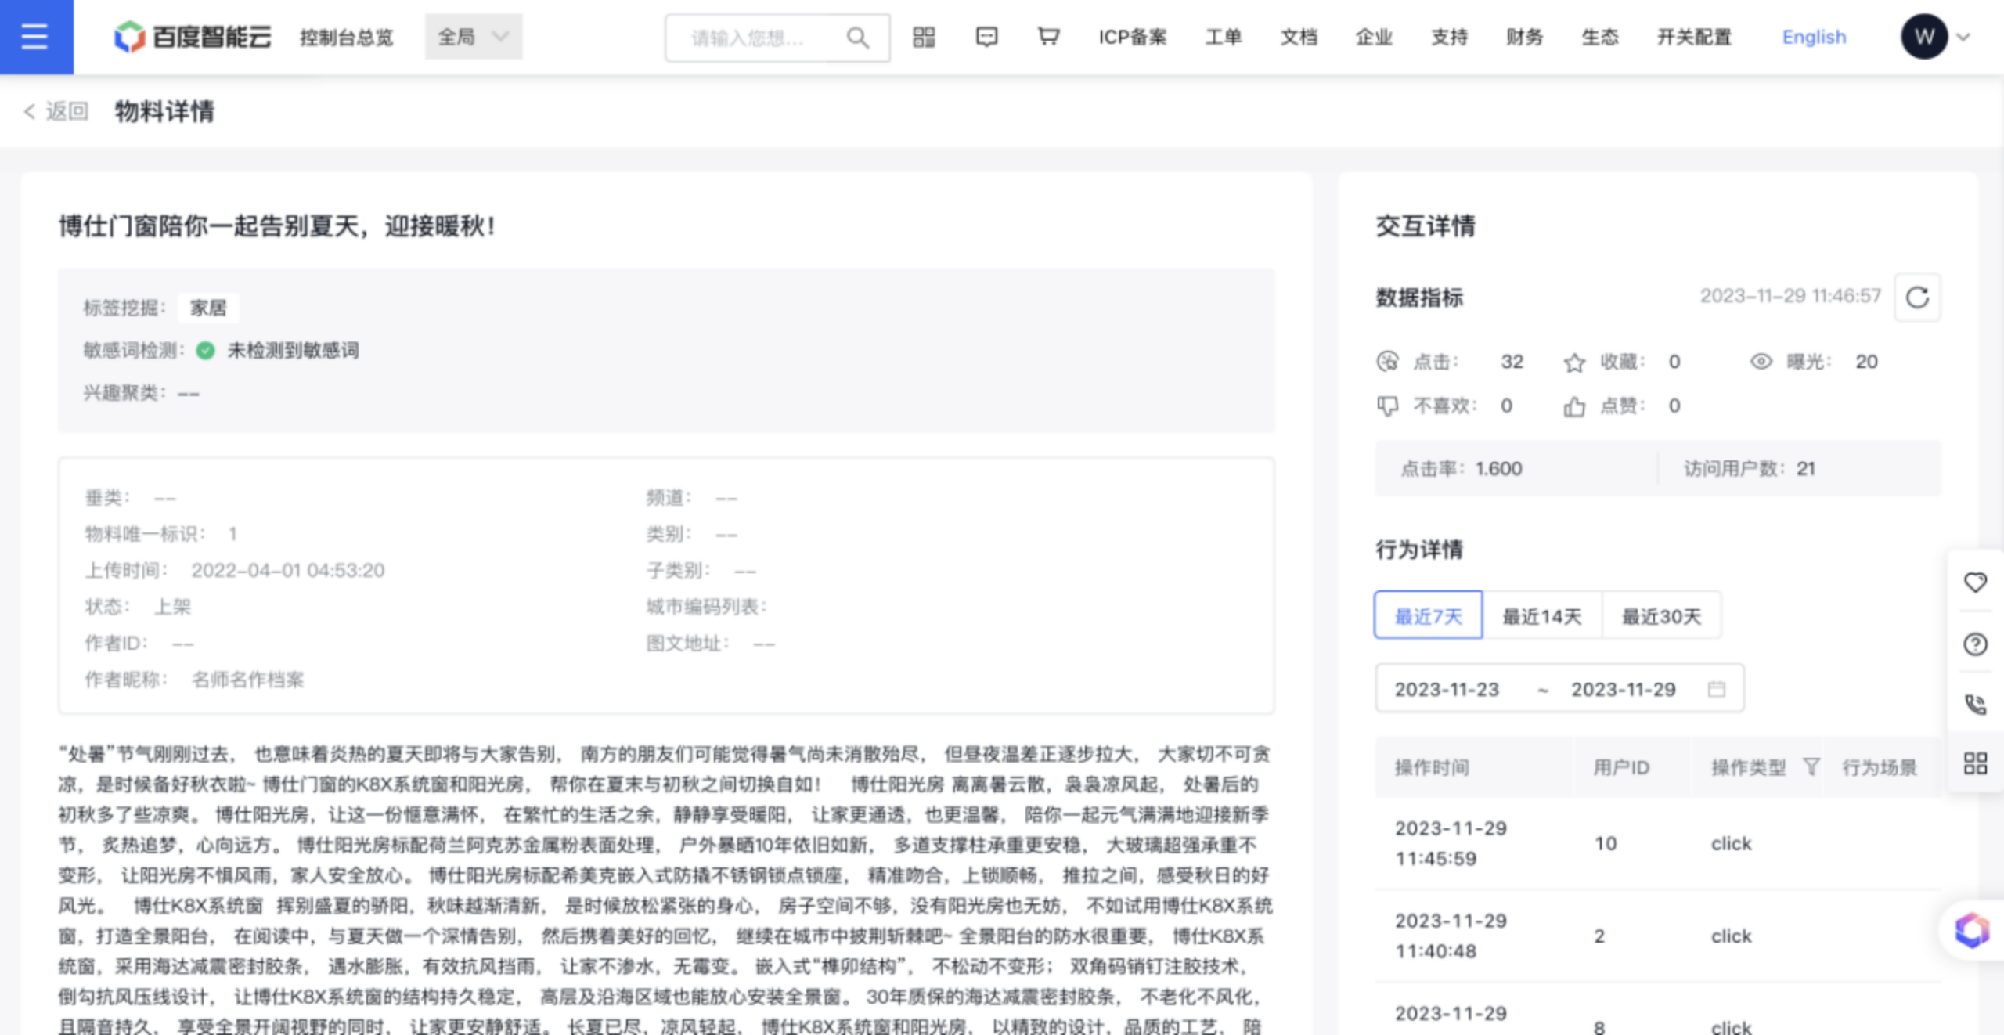Open the QR code grid icon in header
2004x1035 pixels.
pyautogui.click(x=924, y=37)
